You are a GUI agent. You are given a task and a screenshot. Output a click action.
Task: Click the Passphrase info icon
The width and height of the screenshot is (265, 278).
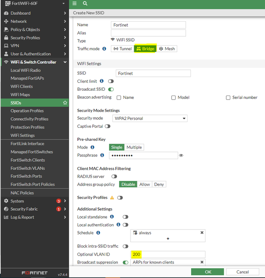click(x=102, y=155)
